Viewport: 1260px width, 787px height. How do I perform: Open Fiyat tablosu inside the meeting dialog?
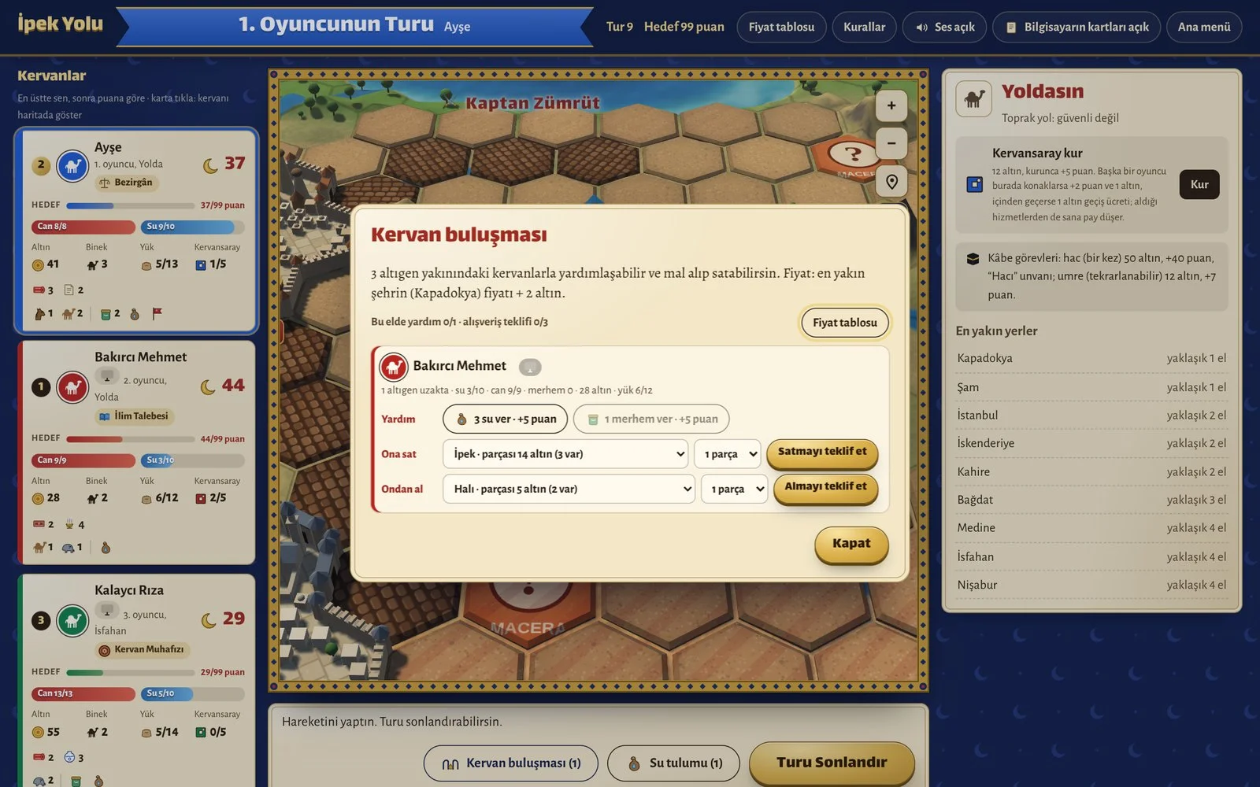click(845, 323)
